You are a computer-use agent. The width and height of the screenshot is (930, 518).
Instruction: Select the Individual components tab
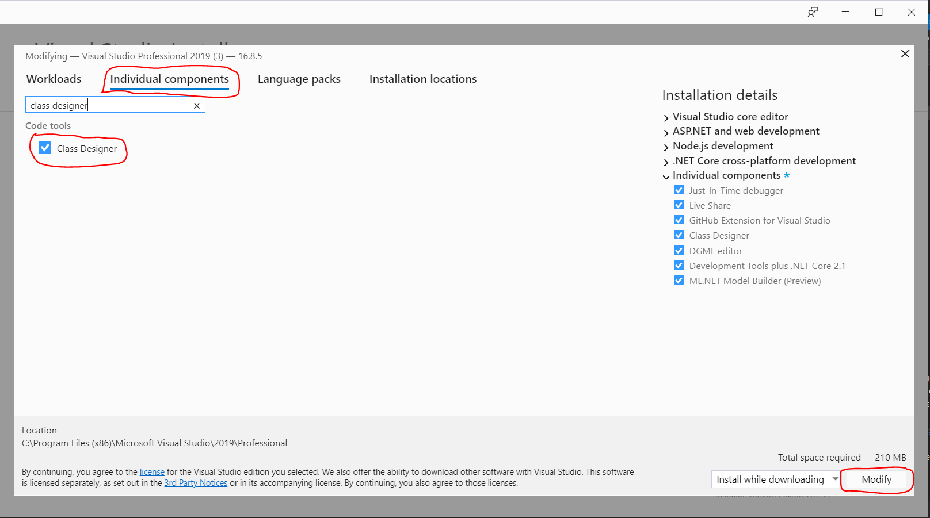(169, 79)
